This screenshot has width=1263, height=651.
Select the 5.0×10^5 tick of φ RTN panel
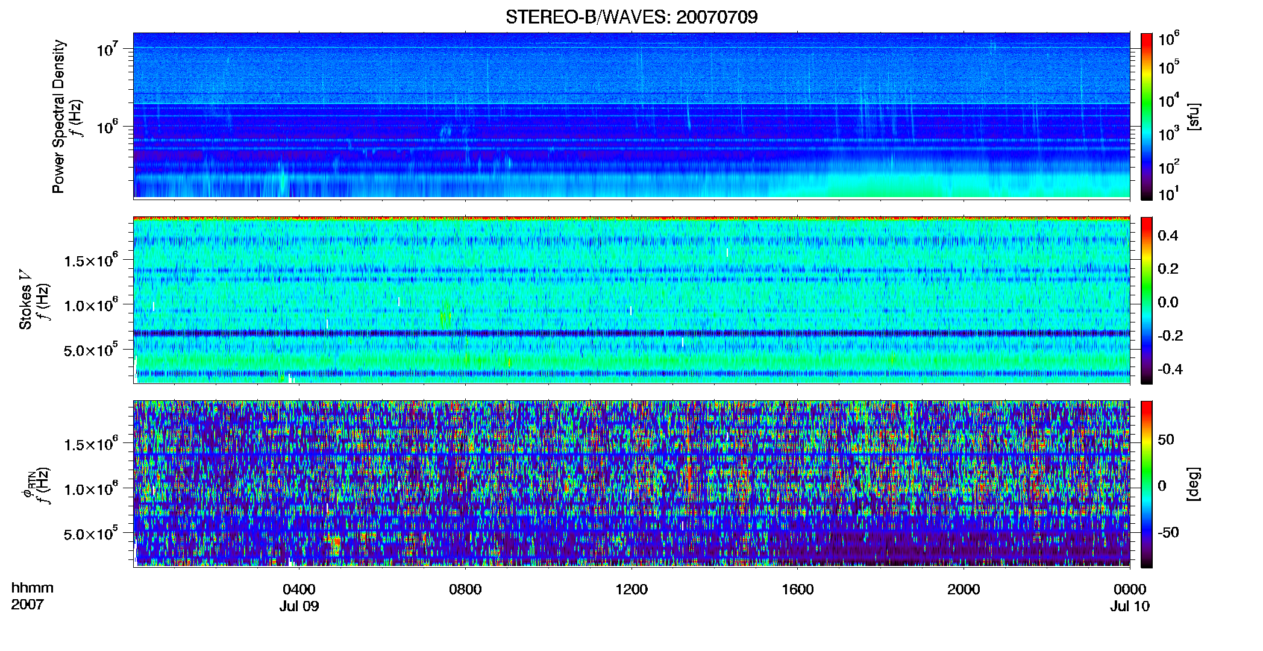[x=91, y=533]
